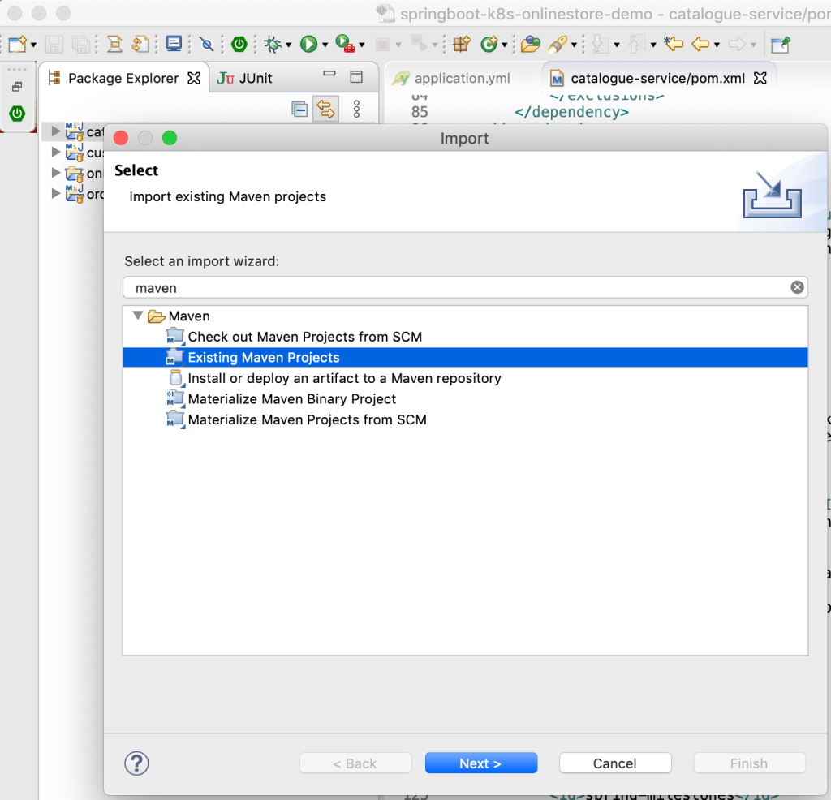This screenshot has height=800, width=831.
Task: Switch to the JUnit tab
Action: [x=246, y=78]
